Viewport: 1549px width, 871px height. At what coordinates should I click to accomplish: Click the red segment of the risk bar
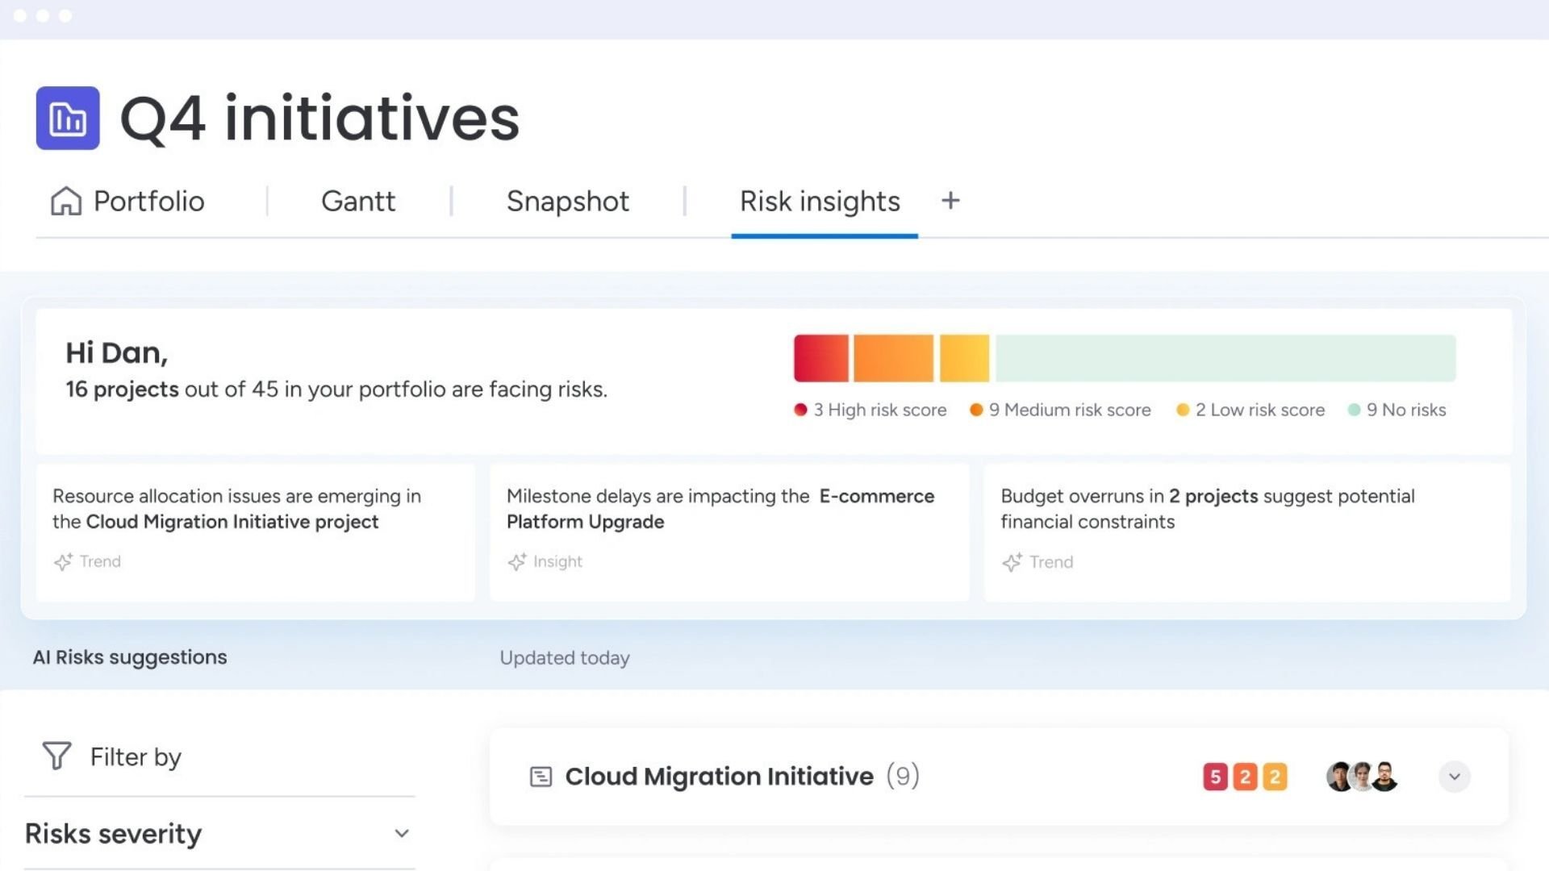pyautogui.click(x=820, y=357)
